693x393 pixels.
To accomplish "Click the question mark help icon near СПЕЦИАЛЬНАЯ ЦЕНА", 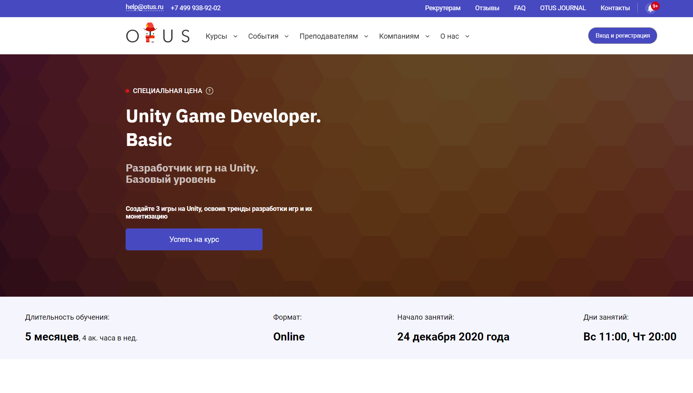I will coord(210,91).
